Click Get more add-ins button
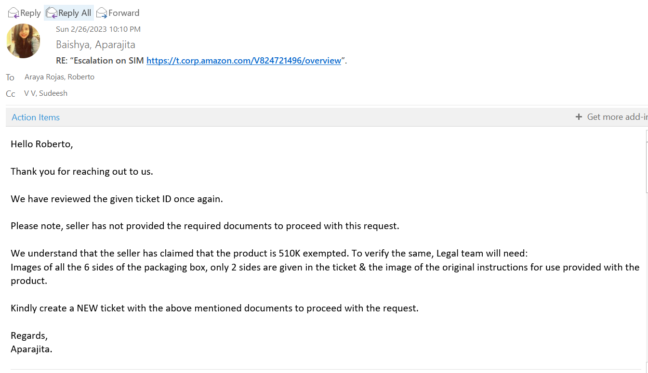The width and height of the screenshot is (648, 373). coord(612,117)
